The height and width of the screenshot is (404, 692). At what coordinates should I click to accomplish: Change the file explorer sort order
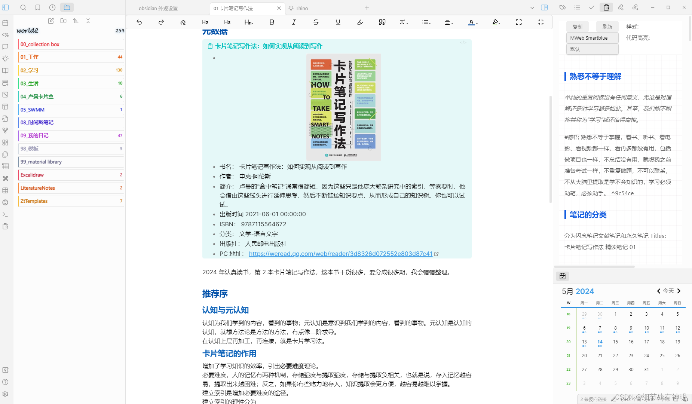pyautogui.click(x=76, y=21)
